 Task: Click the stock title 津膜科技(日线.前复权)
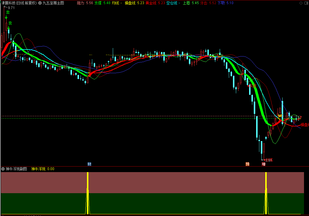click(19, 3)
